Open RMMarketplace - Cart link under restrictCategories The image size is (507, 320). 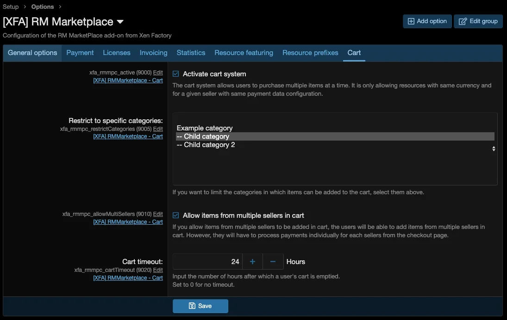point(128,136)
